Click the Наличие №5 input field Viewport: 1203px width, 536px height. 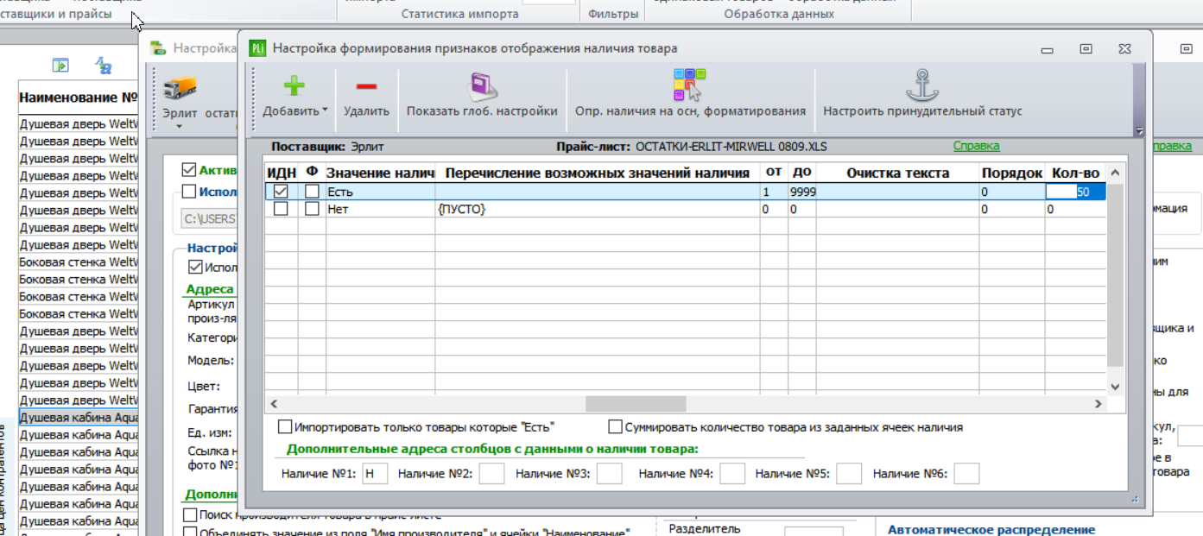point(849,473)
